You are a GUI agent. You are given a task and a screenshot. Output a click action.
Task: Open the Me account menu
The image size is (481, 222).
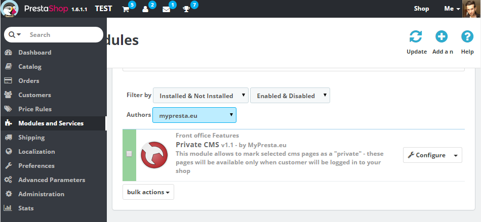(452, 9)
